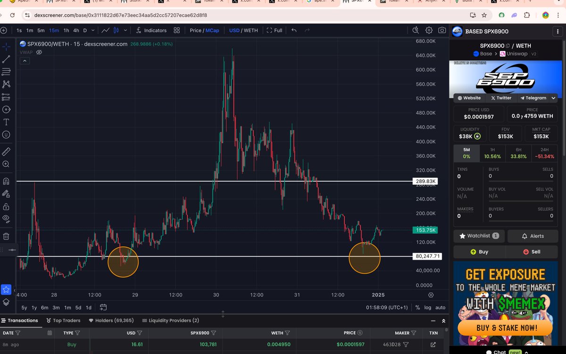Expand more time intervals dropdown

[92, 30]
